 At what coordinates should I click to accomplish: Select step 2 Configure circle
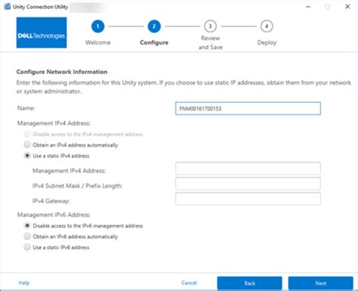pyautogui.click(x=154, y=26)
